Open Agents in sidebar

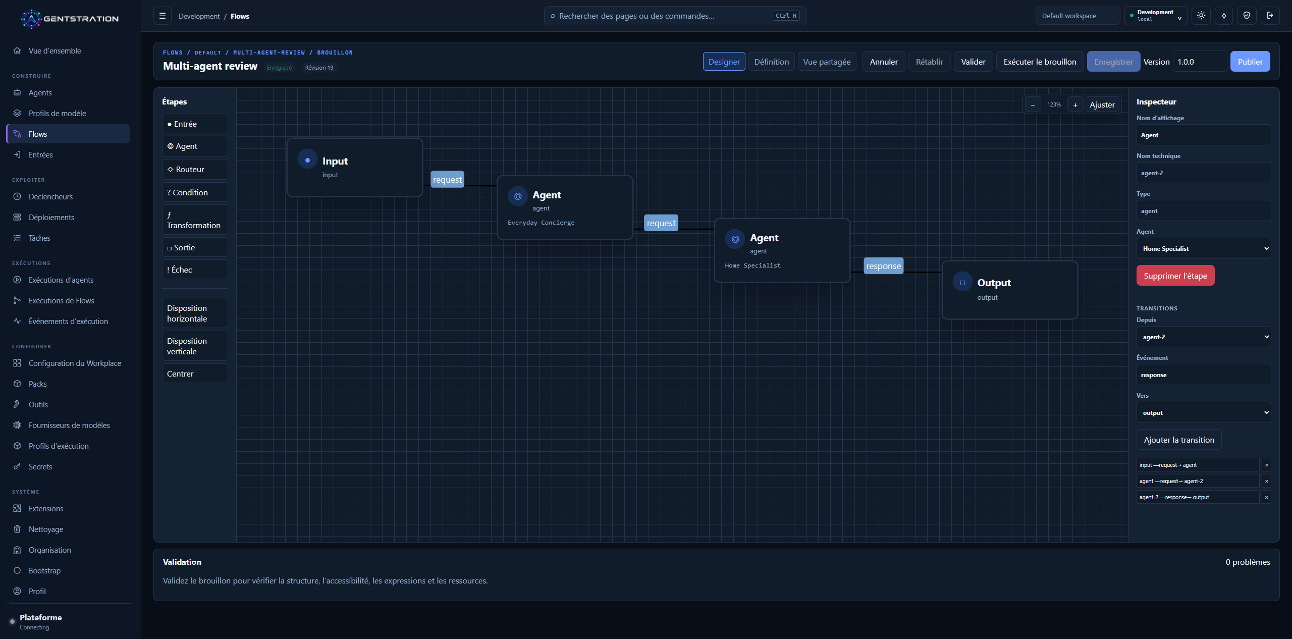[68, 92]
